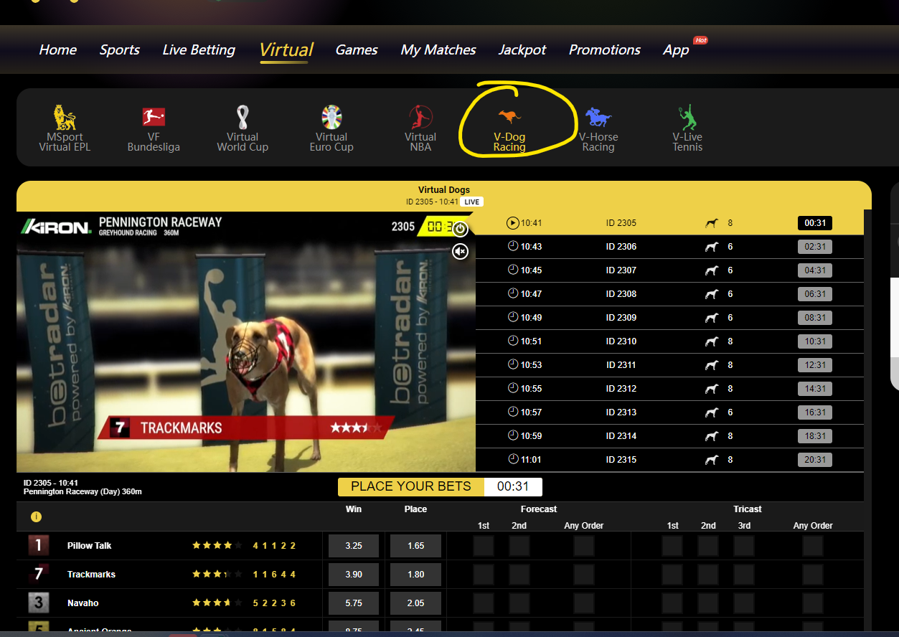
Task: Open MSport Virtual EPL lion icon
Action: tap(65, 118)
